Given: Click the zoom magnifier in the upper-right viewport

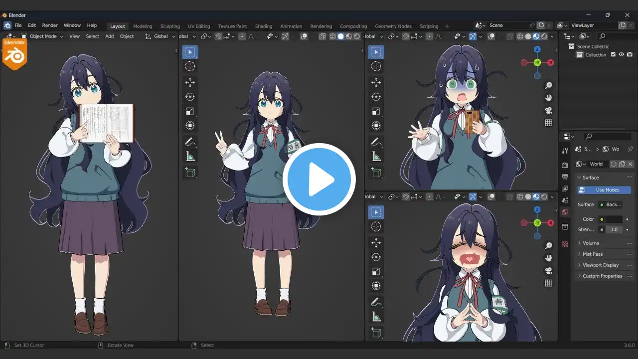Looking at the screenshot, I should (549, 86).
